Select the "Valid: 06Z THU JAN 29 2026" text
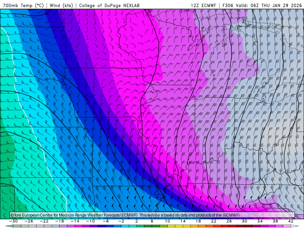The width and height of the screenshot is (304, 228). (x=269, y=5)
